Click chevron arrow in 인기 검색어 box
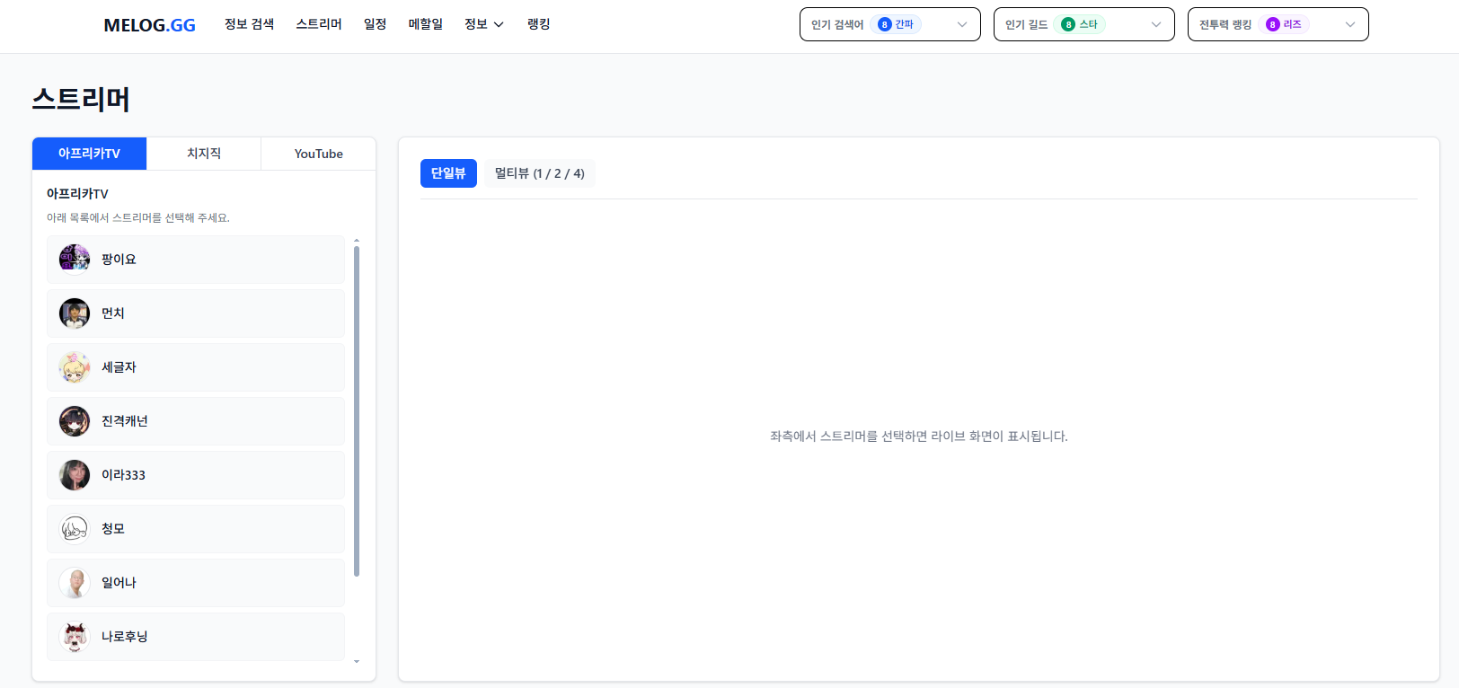 [x=962, y=24]
